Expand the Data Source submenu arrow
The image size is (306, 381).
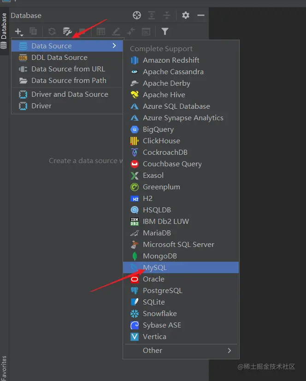(x=114, y=46)
